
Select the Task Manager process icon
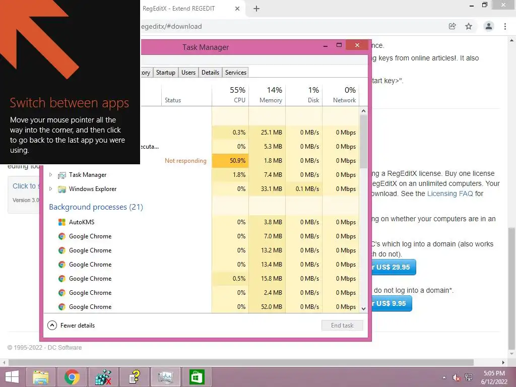[x=61, y=175]
